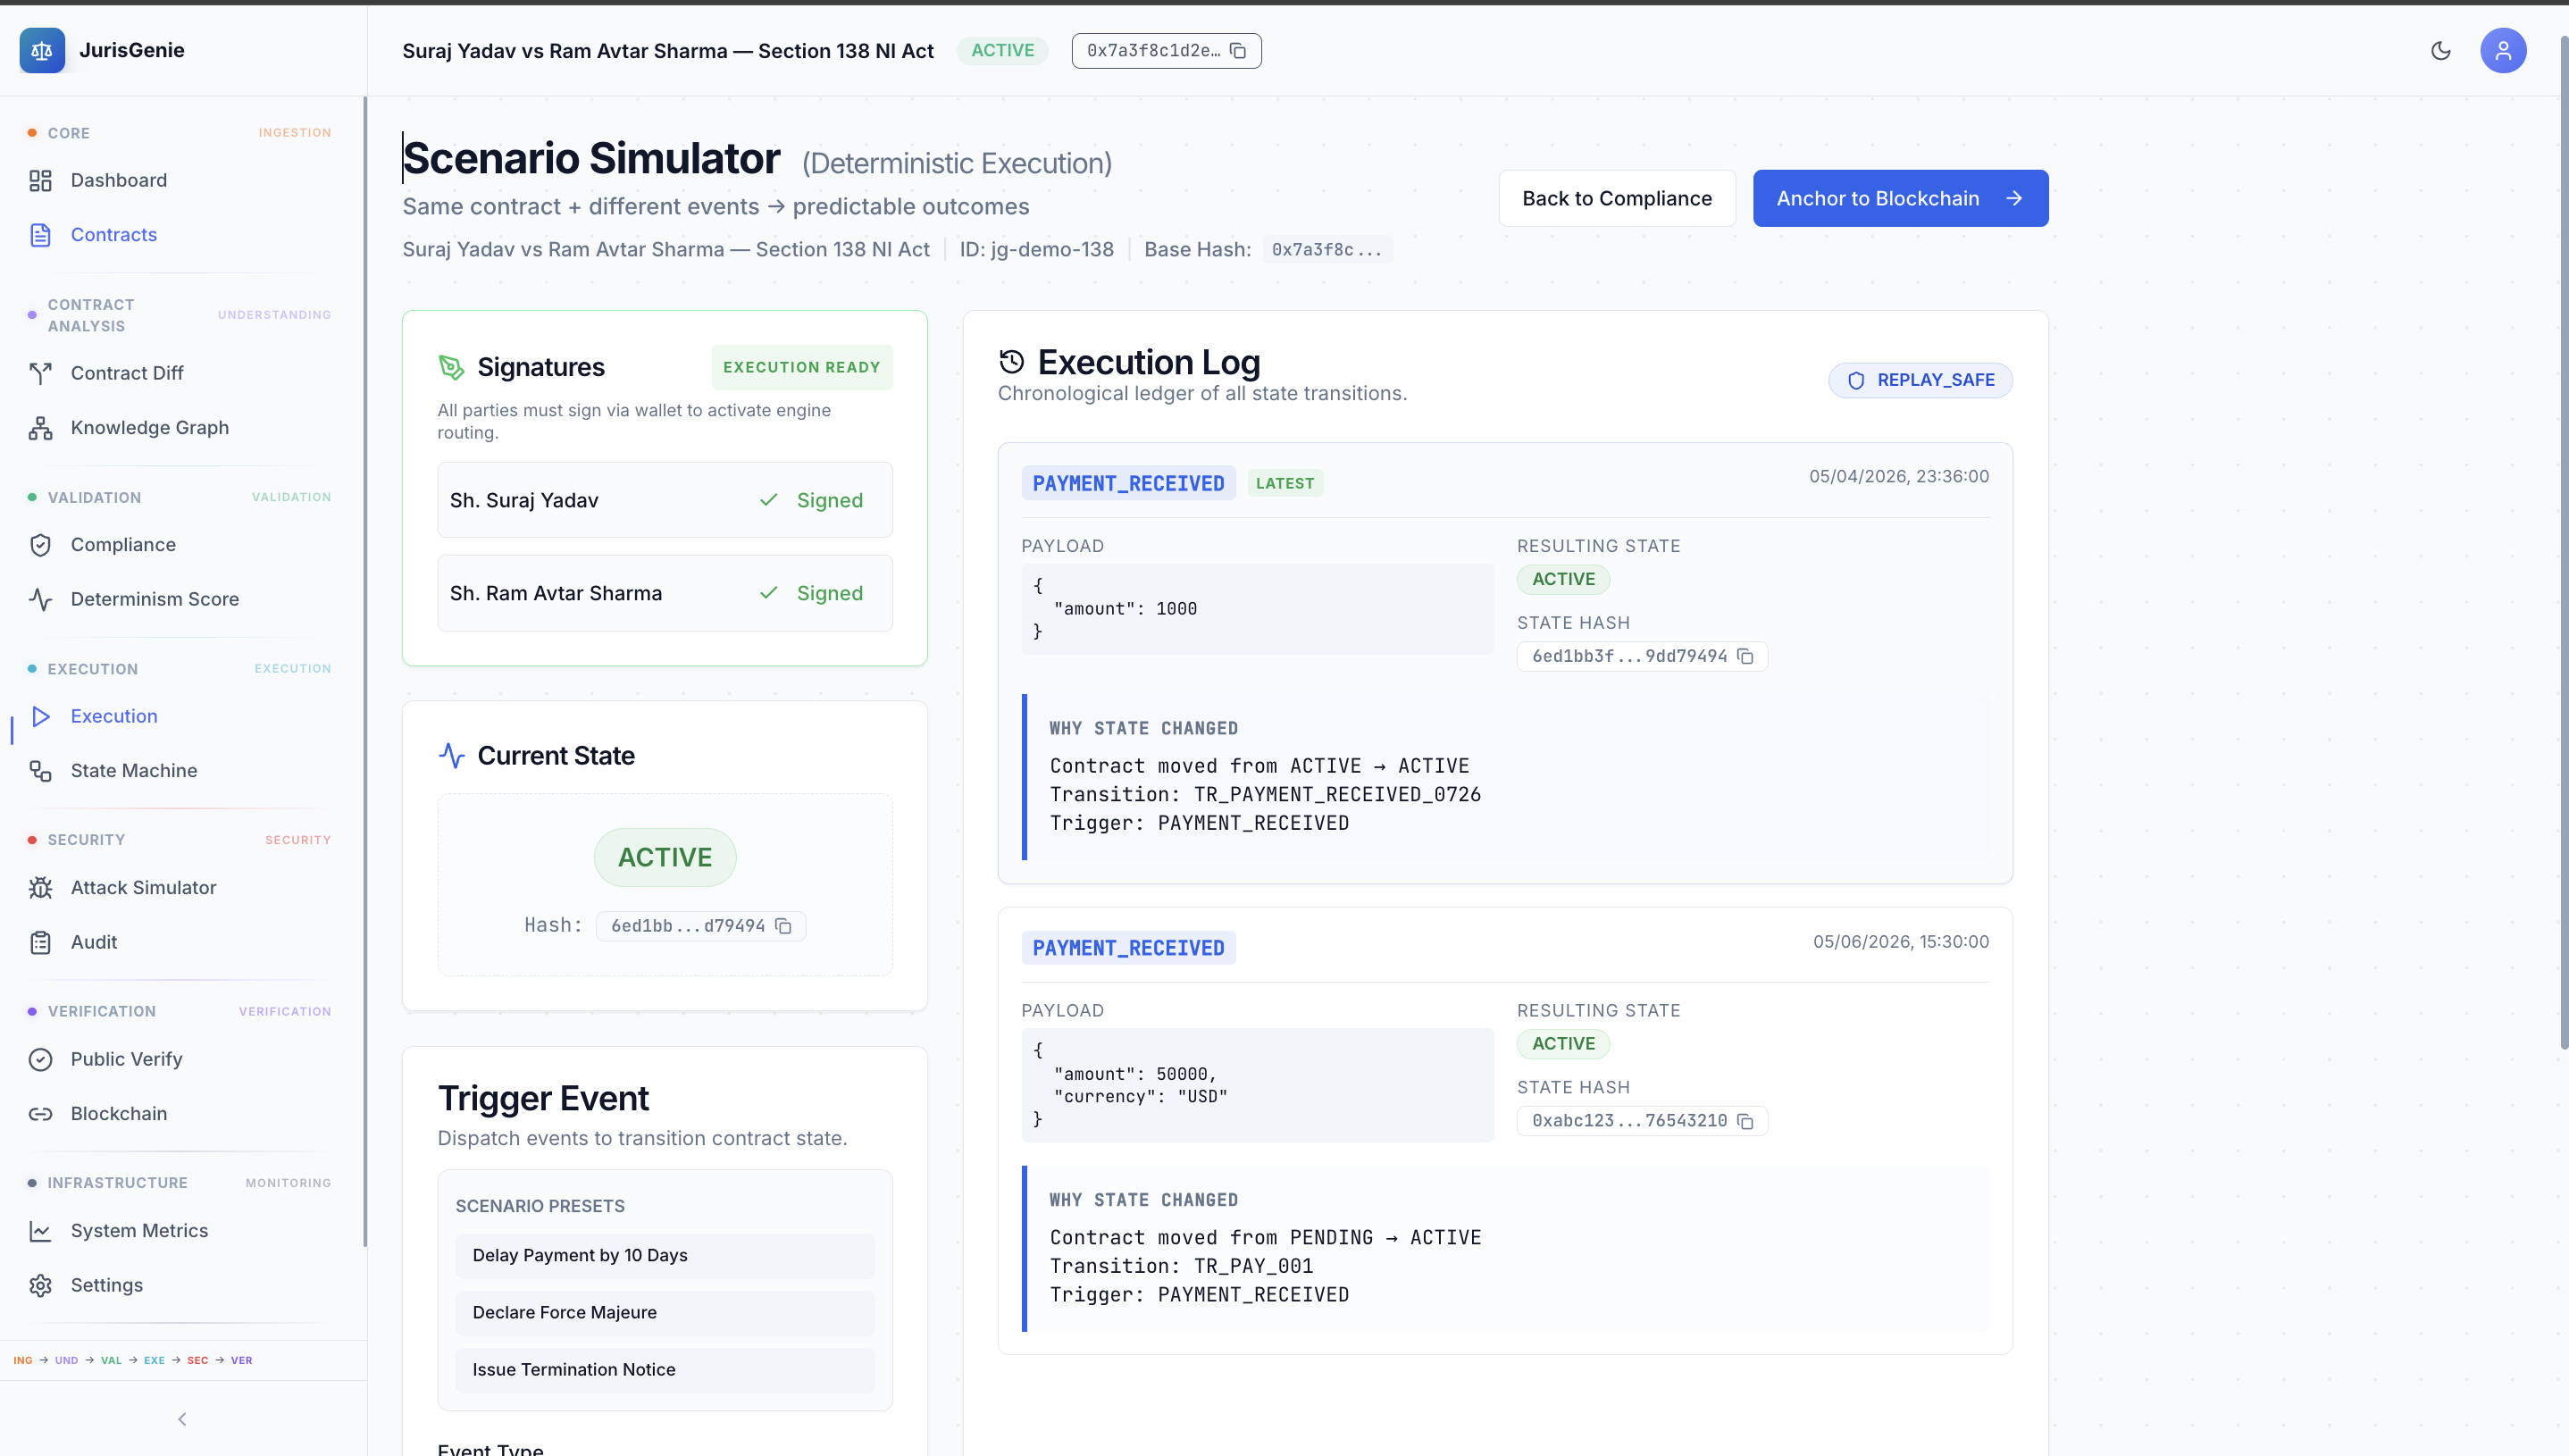Go to the State Machine page
The image size is (2569, 1456).
[x=134, y=770]
